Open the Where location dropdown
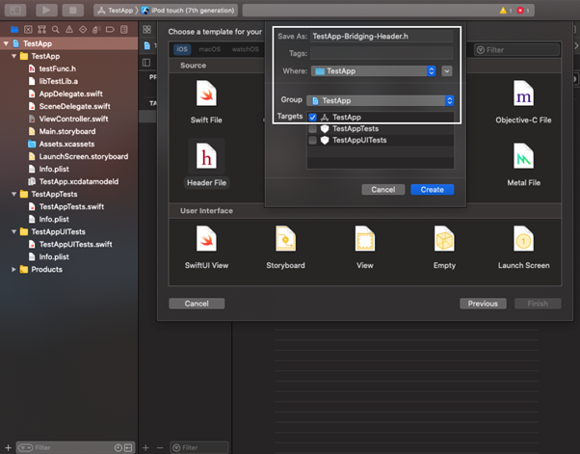Screen dimensions: 580x454 pyautogui.click(x=373, y=71)
